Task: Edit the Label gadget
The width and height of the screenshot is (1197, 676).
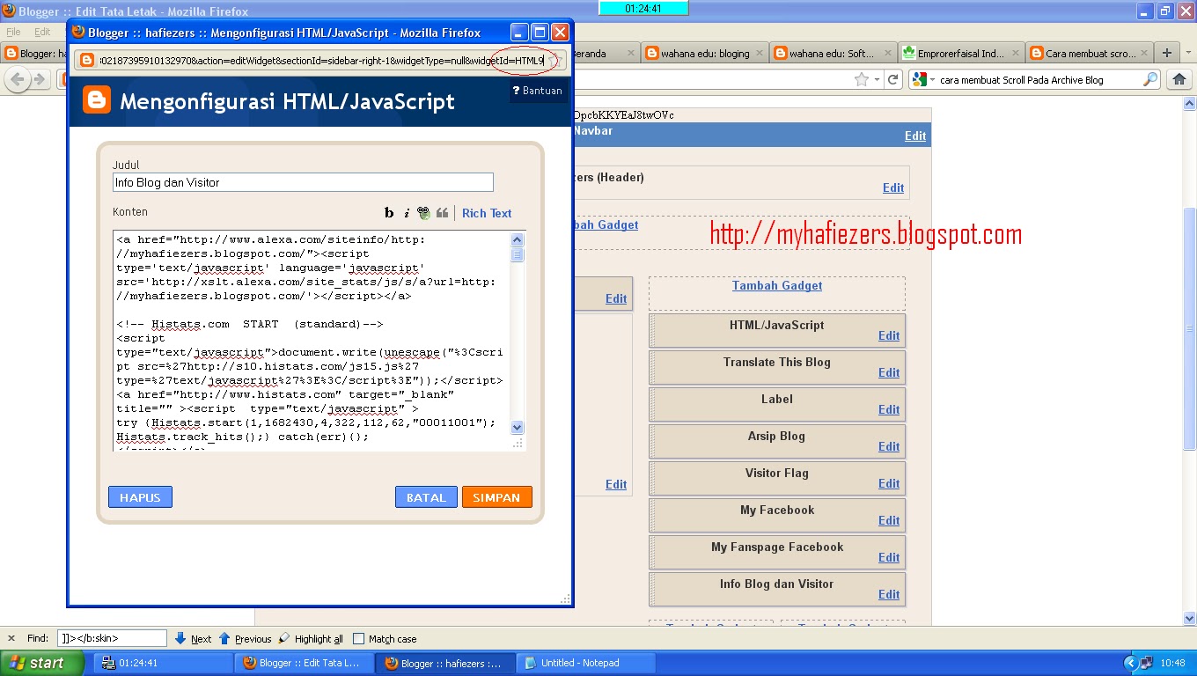Action: click(x=889, y=409)
